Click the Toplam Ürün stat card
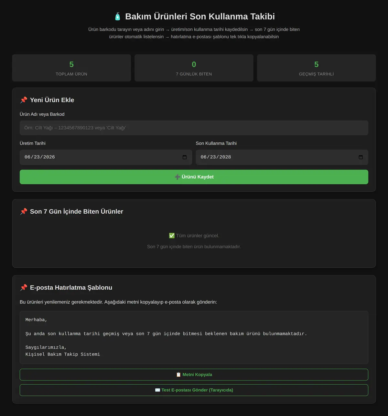Screen dimensions: 388x416 71,68
